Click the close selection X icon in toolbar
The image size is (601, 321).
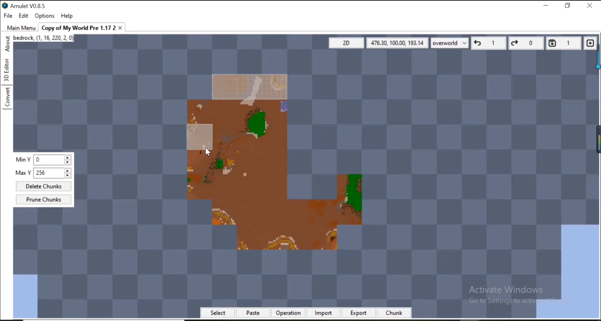tap(590, 43)
